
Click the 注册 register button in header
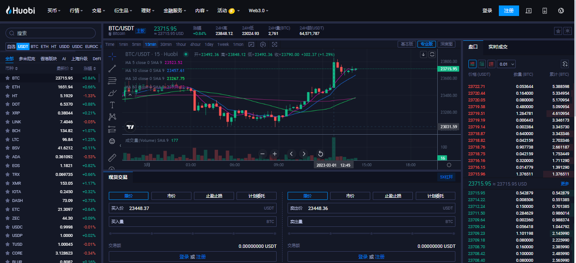click(x=509, y=11)
